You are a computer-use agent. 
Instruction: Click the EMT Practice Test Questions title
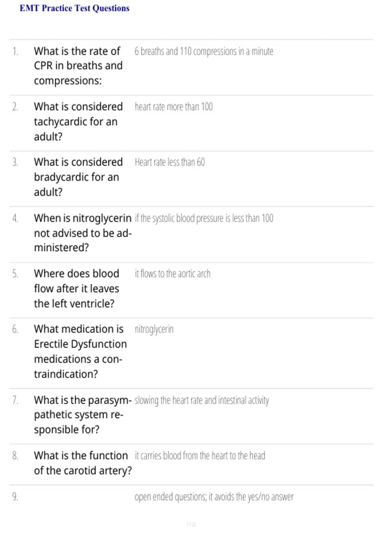point(74,8)
